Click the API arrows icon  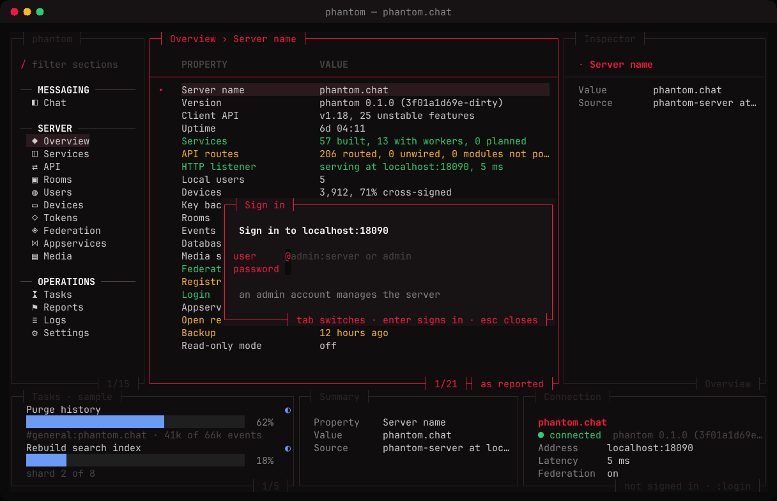click(35, 167)
